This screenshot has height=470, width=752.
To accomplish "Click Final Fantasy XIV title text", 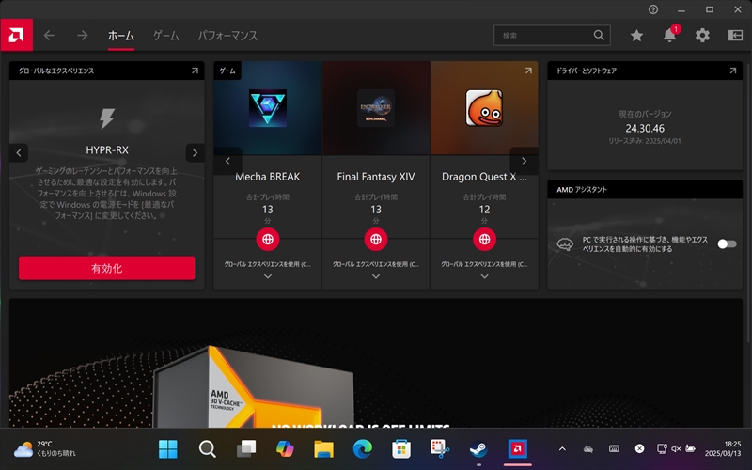I will [x=376, y=177].
